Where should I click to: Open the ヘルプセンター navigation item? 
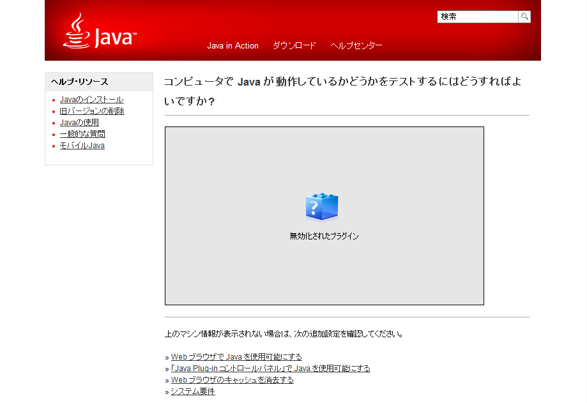coord(356,46)
